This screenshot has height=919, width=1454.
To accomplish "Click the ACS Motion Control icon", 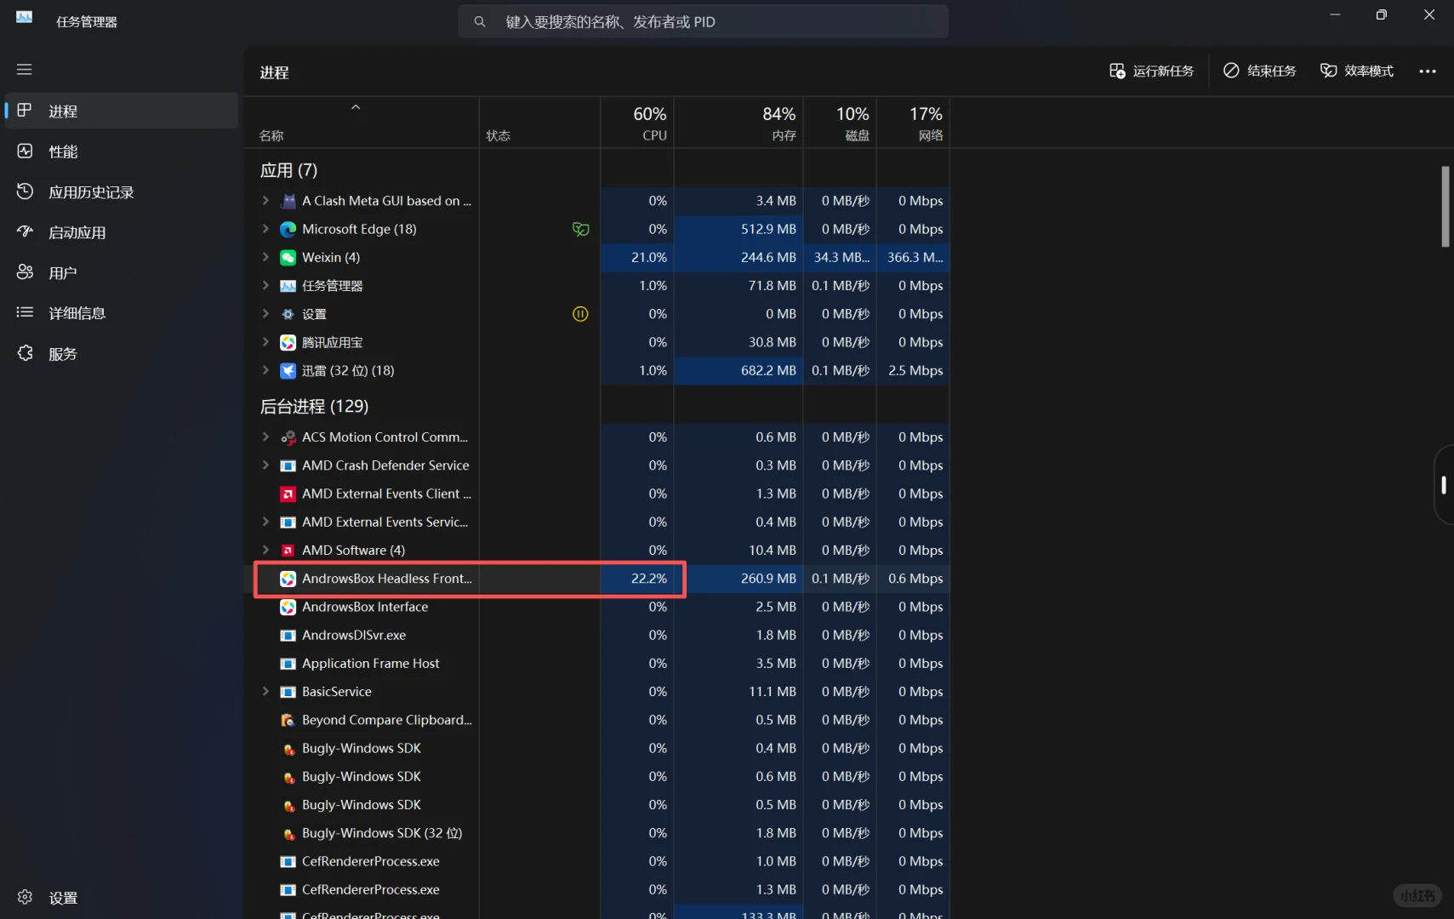I will click(288, 437).
